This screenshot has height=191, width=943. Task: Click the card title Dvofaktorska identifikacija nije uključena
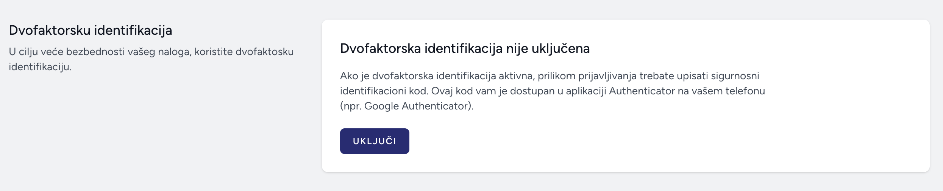[465, 49]
